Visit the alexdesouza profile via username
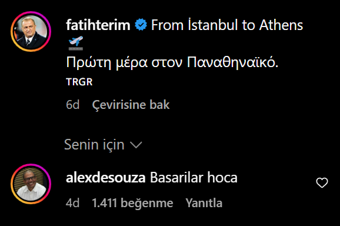 point(106,178)
